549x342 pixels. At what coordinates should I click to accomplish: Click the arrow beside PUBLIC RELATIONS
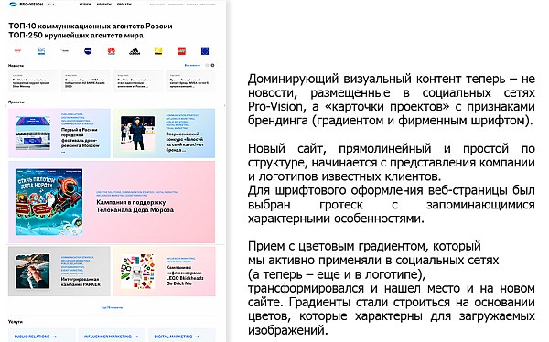[x=54, y=337]
